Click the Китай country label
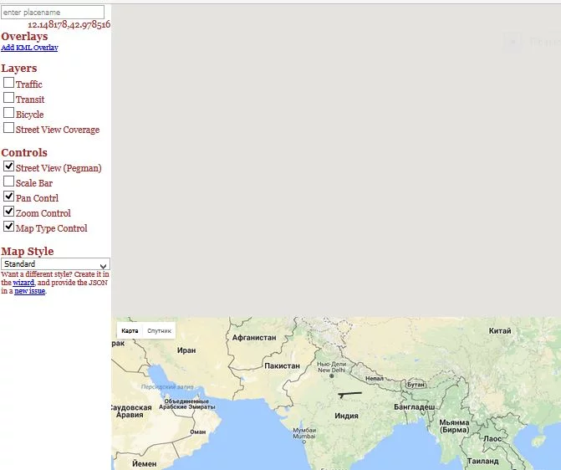This screenshot has height=470, width=561. [500, 330]
